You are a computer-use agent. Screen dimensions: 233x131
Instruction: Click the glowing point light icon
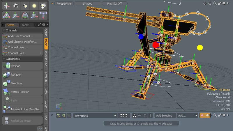click(x=34, y=6)
